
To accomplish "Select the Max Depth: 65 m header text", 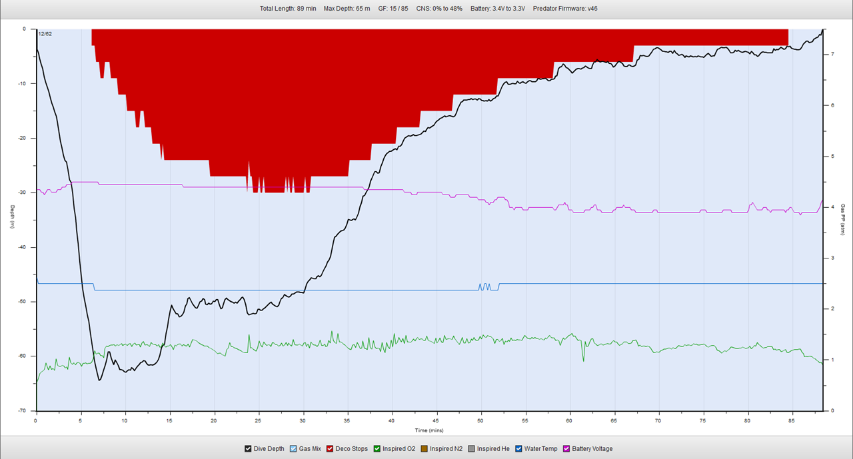I will coord(347,9).
